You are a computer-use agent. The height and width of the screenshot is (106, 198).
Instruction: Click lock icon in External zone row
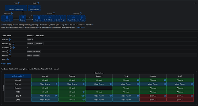coord(10,43)
